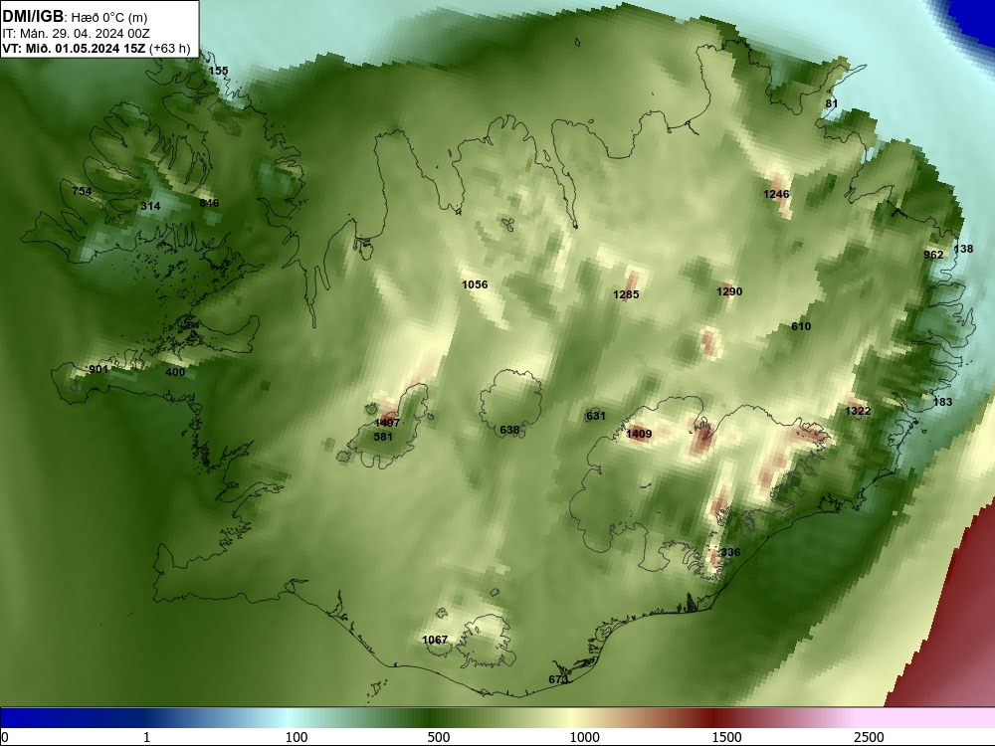Screen dimensions: 995x746
Task: Click the 673 label at southern tip
Action: [x=558, y=680]
